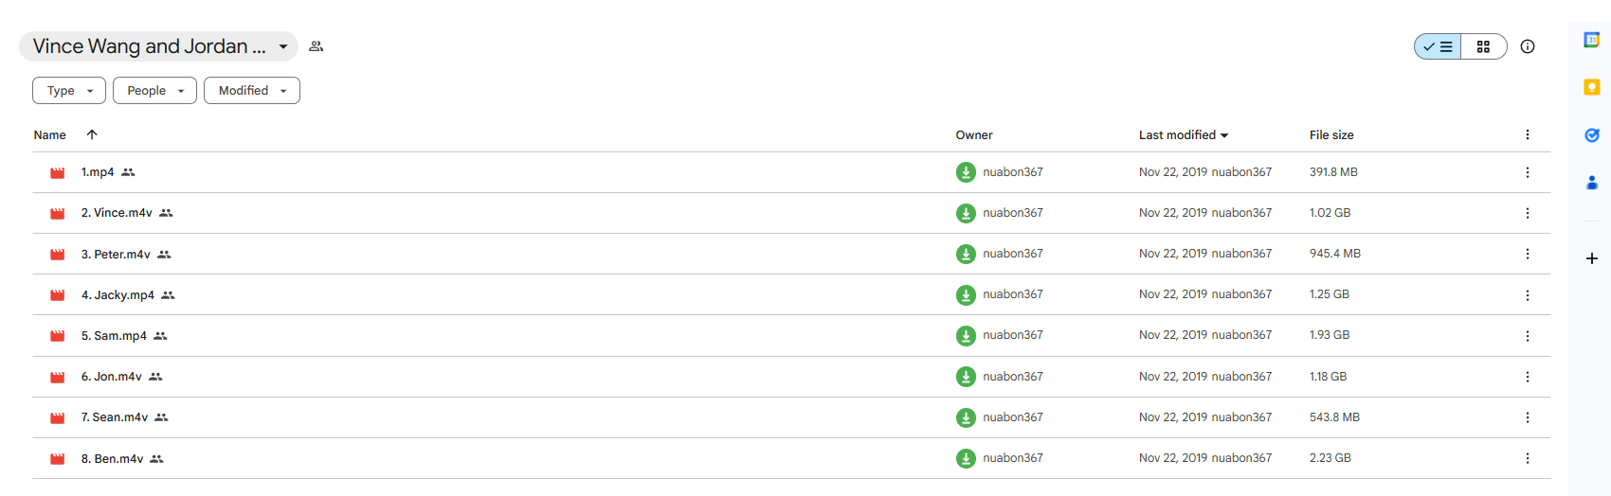
Task: Open Contacts side panel icon
Action: point(1592,183)
